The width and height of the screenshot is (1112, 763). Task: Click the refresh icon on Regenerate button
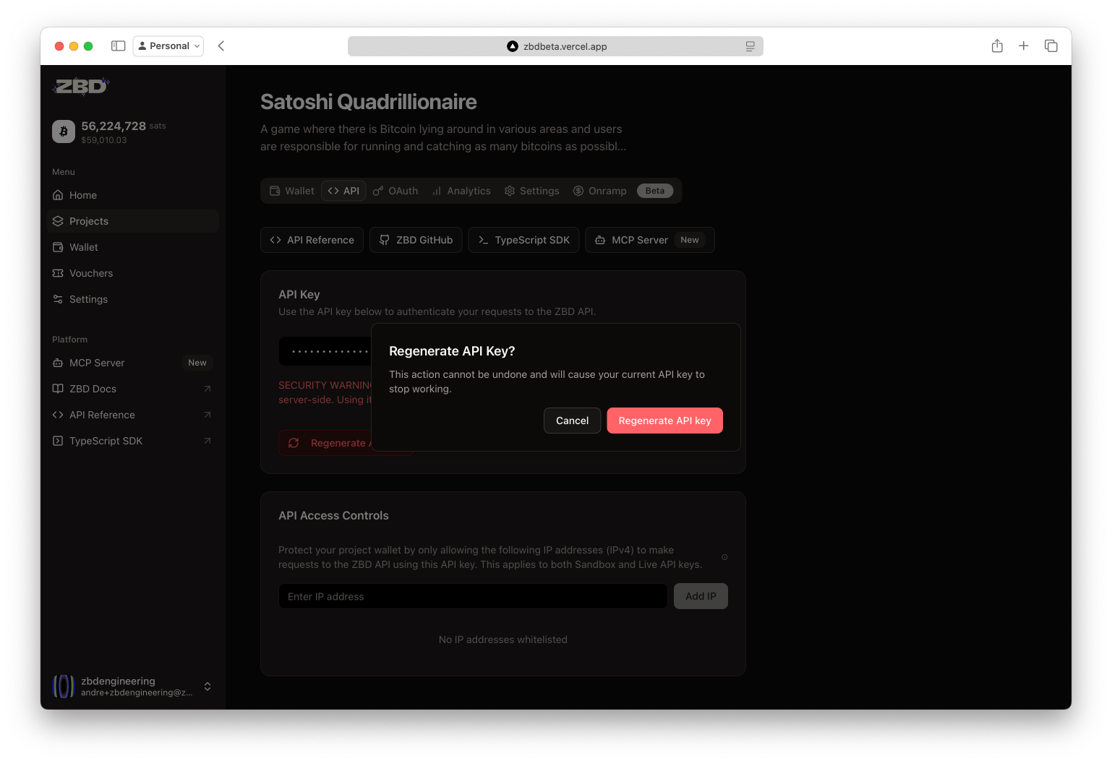point(294,443)
